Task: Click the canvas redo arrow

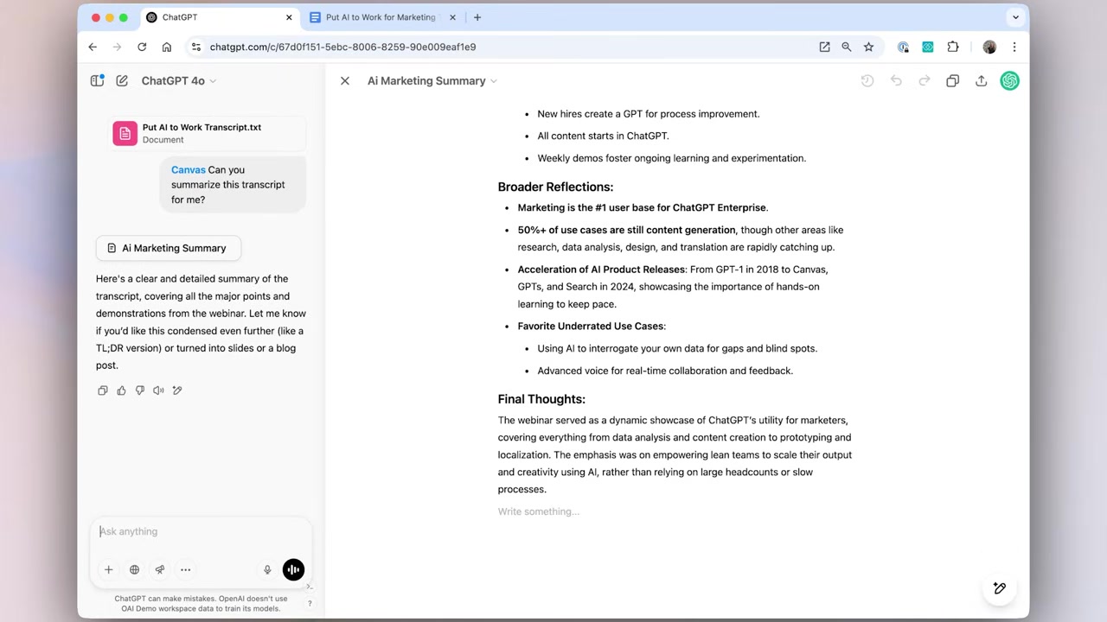Action: [x=925, y=80]
